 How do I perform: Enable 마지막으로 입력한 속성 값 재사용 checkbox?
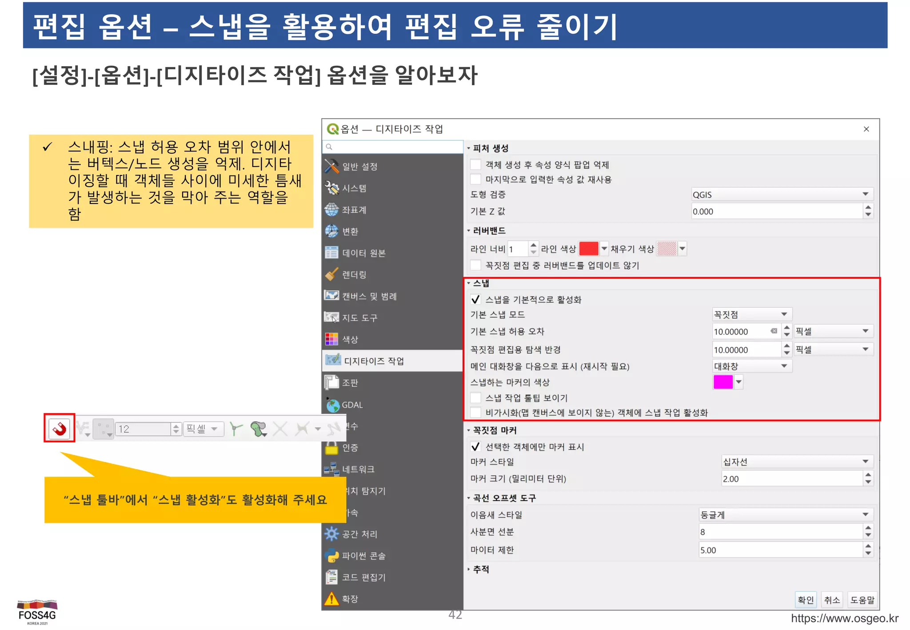[475, 179]
